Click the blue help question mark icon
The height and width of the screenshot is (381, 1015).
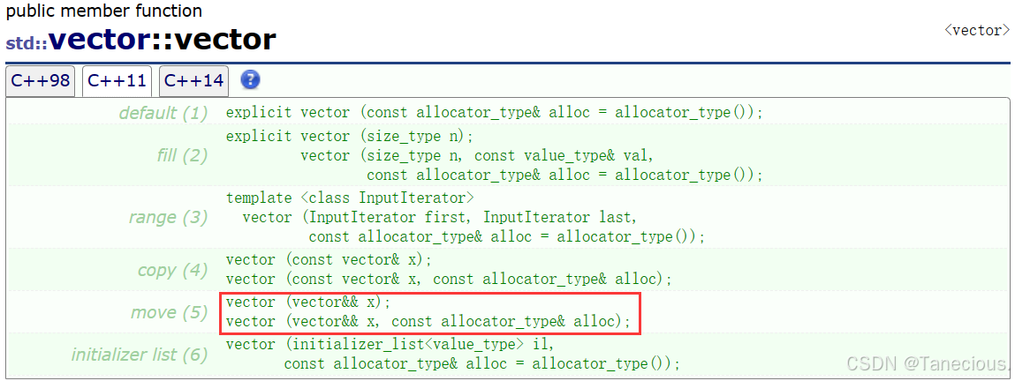pos(251,80)
